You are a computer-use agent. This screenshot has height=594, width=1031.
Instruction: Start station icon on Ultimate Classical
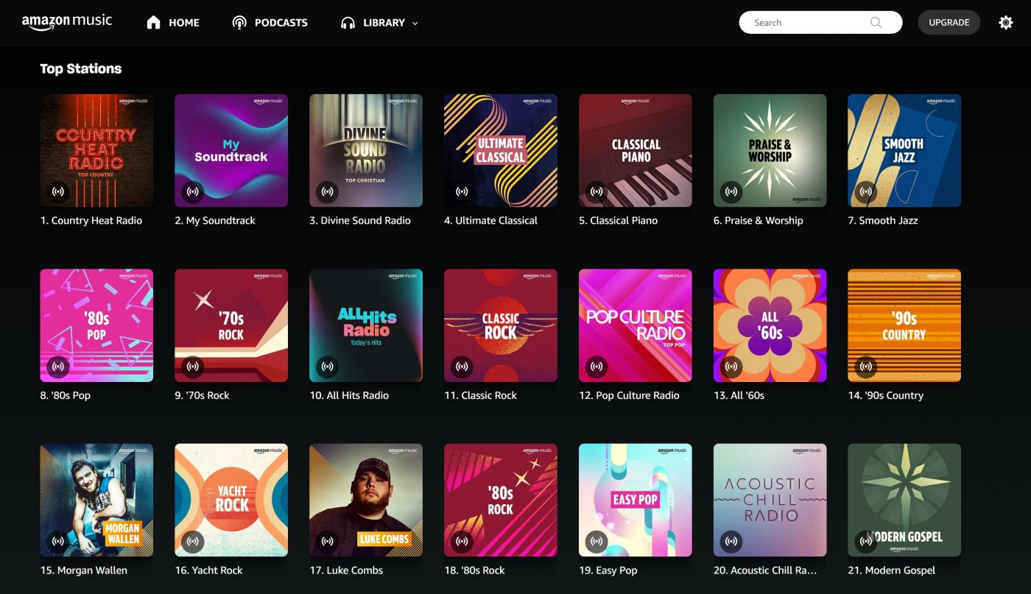point(462,191)
